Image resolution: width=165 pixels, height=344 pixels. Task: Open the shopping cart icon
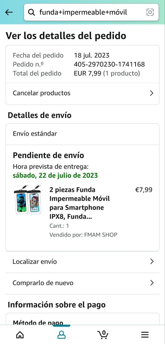click(103, 335)
